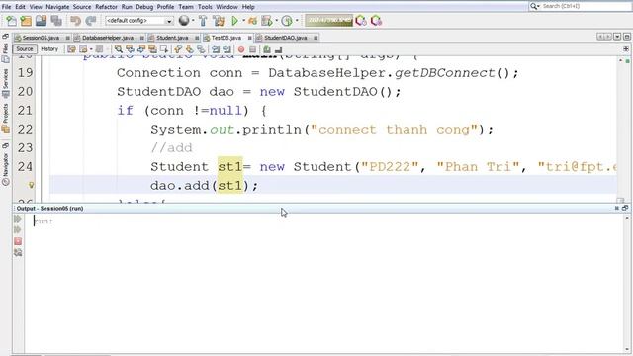Viewport: 633px width, 356px height.
Task: Open the Projects side panel
Action: pos(6,118)
